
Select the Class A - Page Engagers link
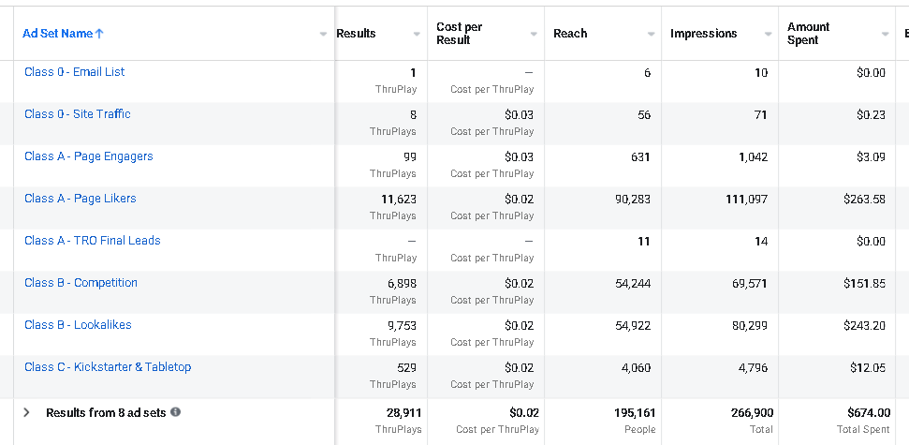(x=88, y=156)
